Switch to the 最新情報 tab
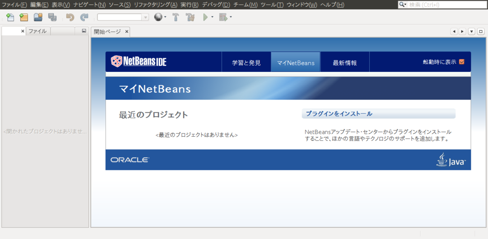 click(x=345, y=62)
